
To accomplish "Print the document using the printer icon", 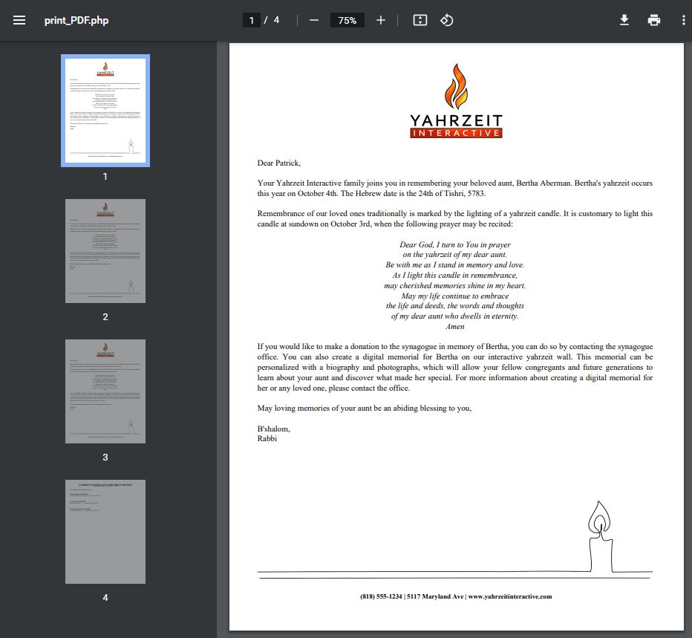I will pos(653,20).
